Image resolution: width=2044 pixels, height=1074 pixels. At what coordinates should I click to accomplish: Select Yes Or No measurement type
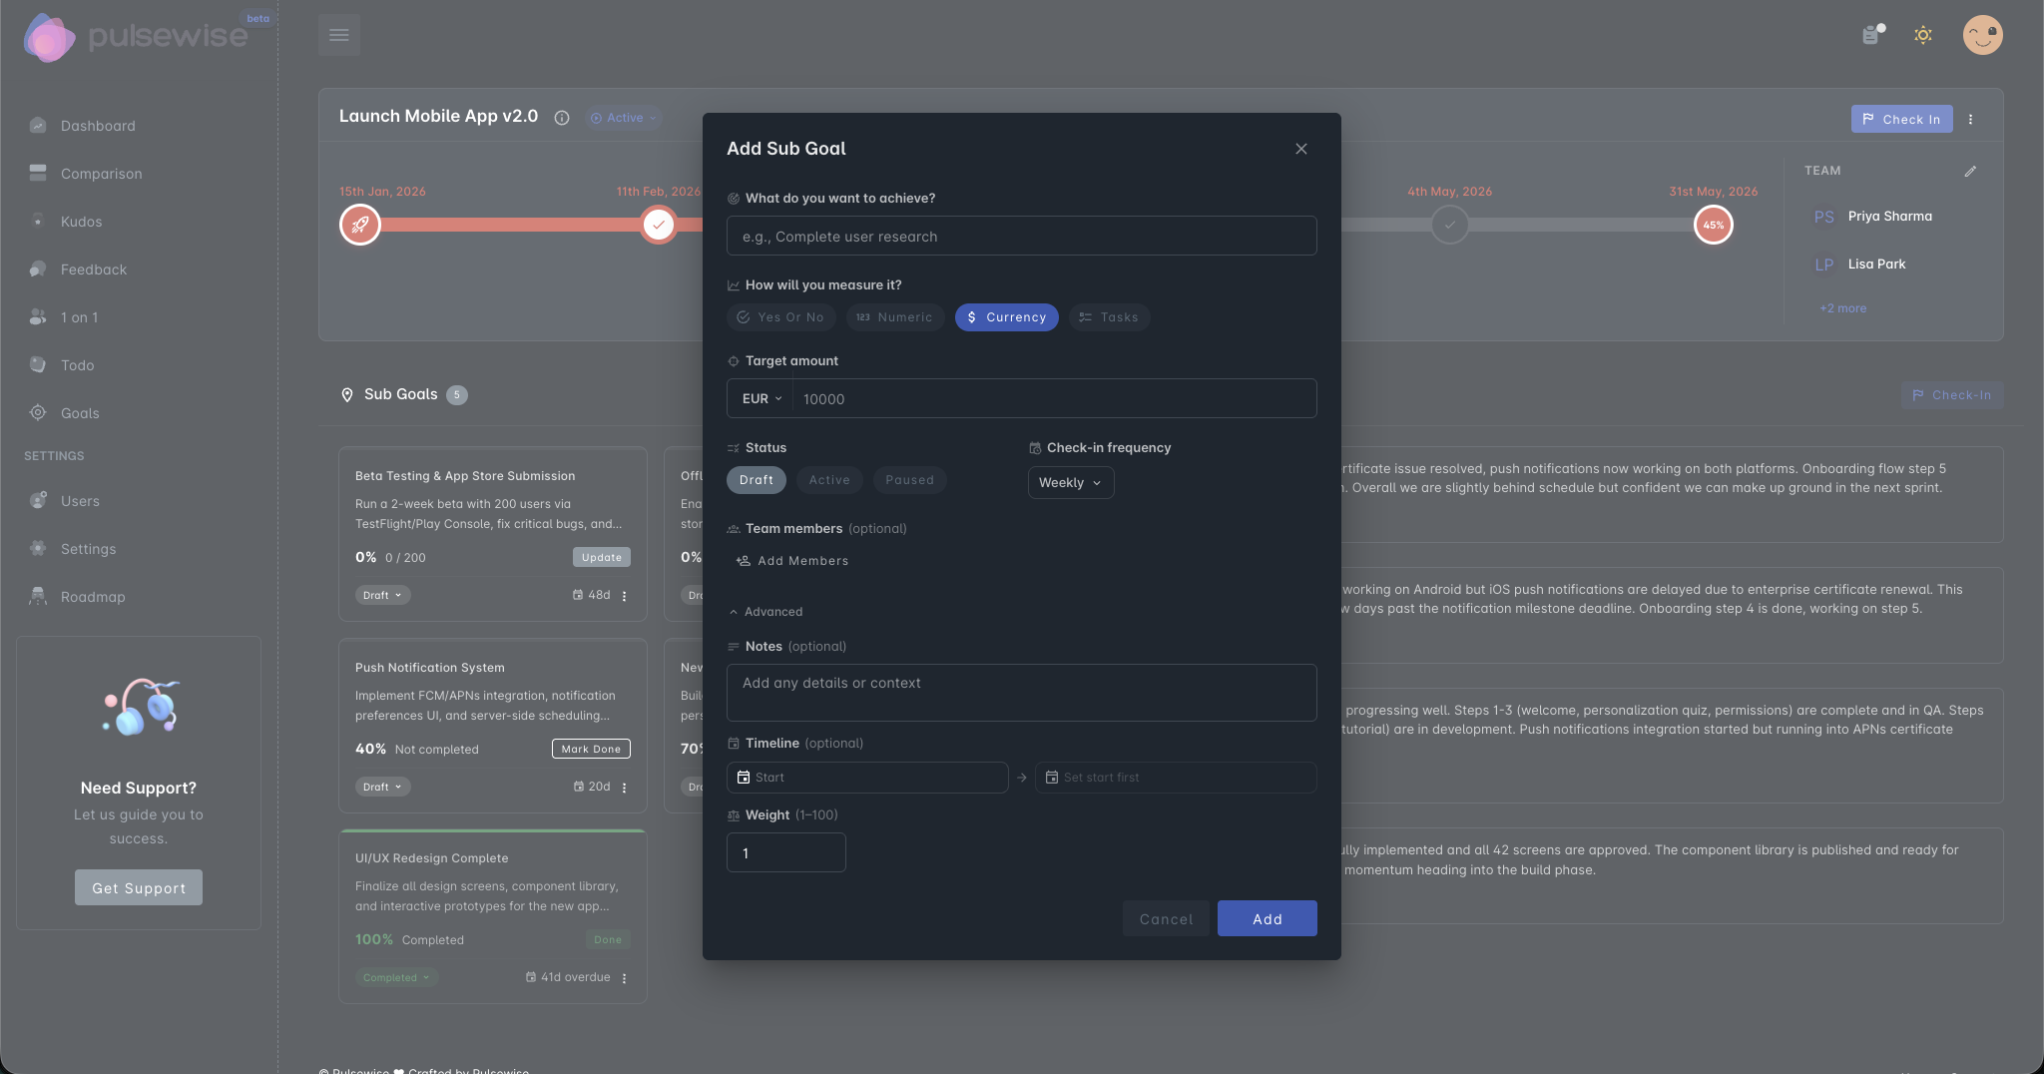(781, 317)
